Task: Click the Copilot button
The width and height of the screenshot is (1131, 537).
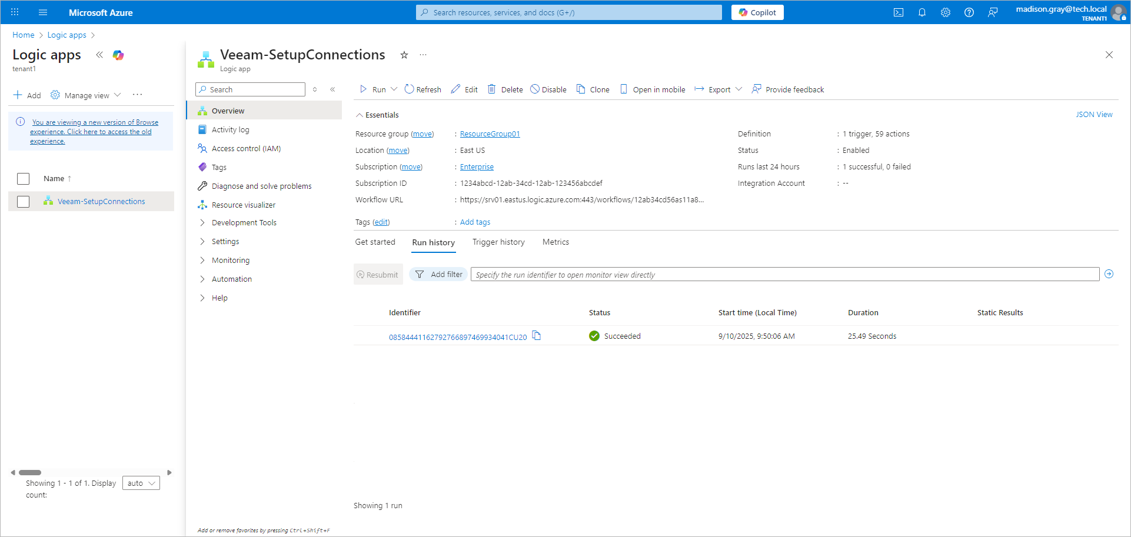Action: click(757, 12)
